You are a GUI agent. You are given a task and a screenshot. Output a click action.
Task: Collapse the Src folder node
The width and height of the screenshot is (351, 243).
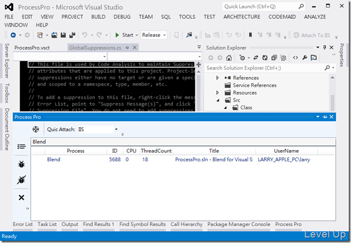coord(217,100)
